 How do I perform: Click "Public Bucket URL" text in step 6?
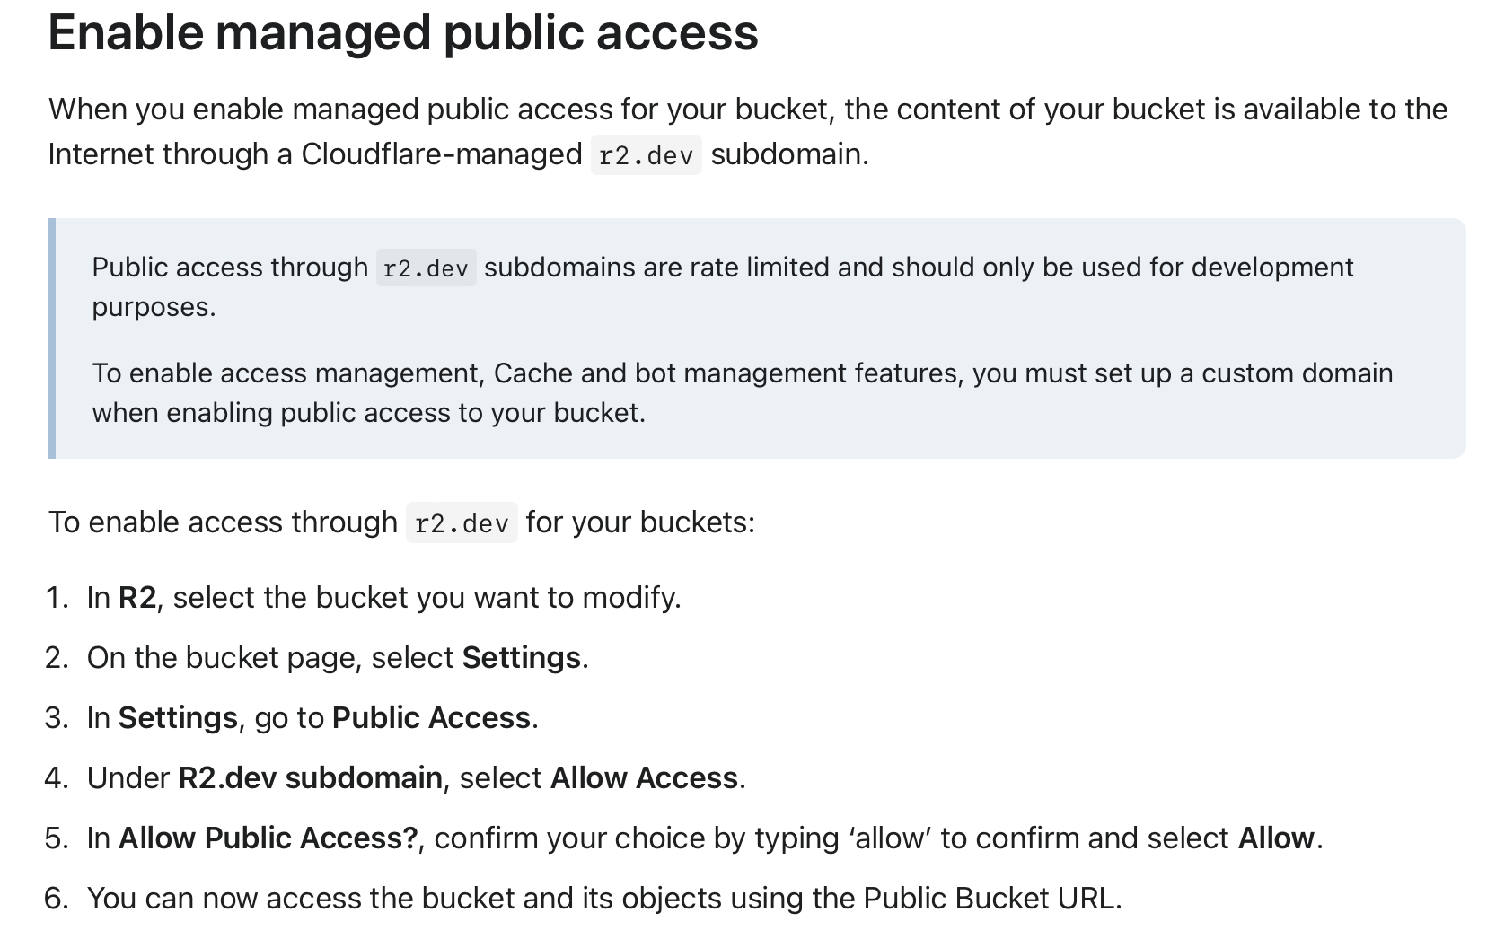989,899
